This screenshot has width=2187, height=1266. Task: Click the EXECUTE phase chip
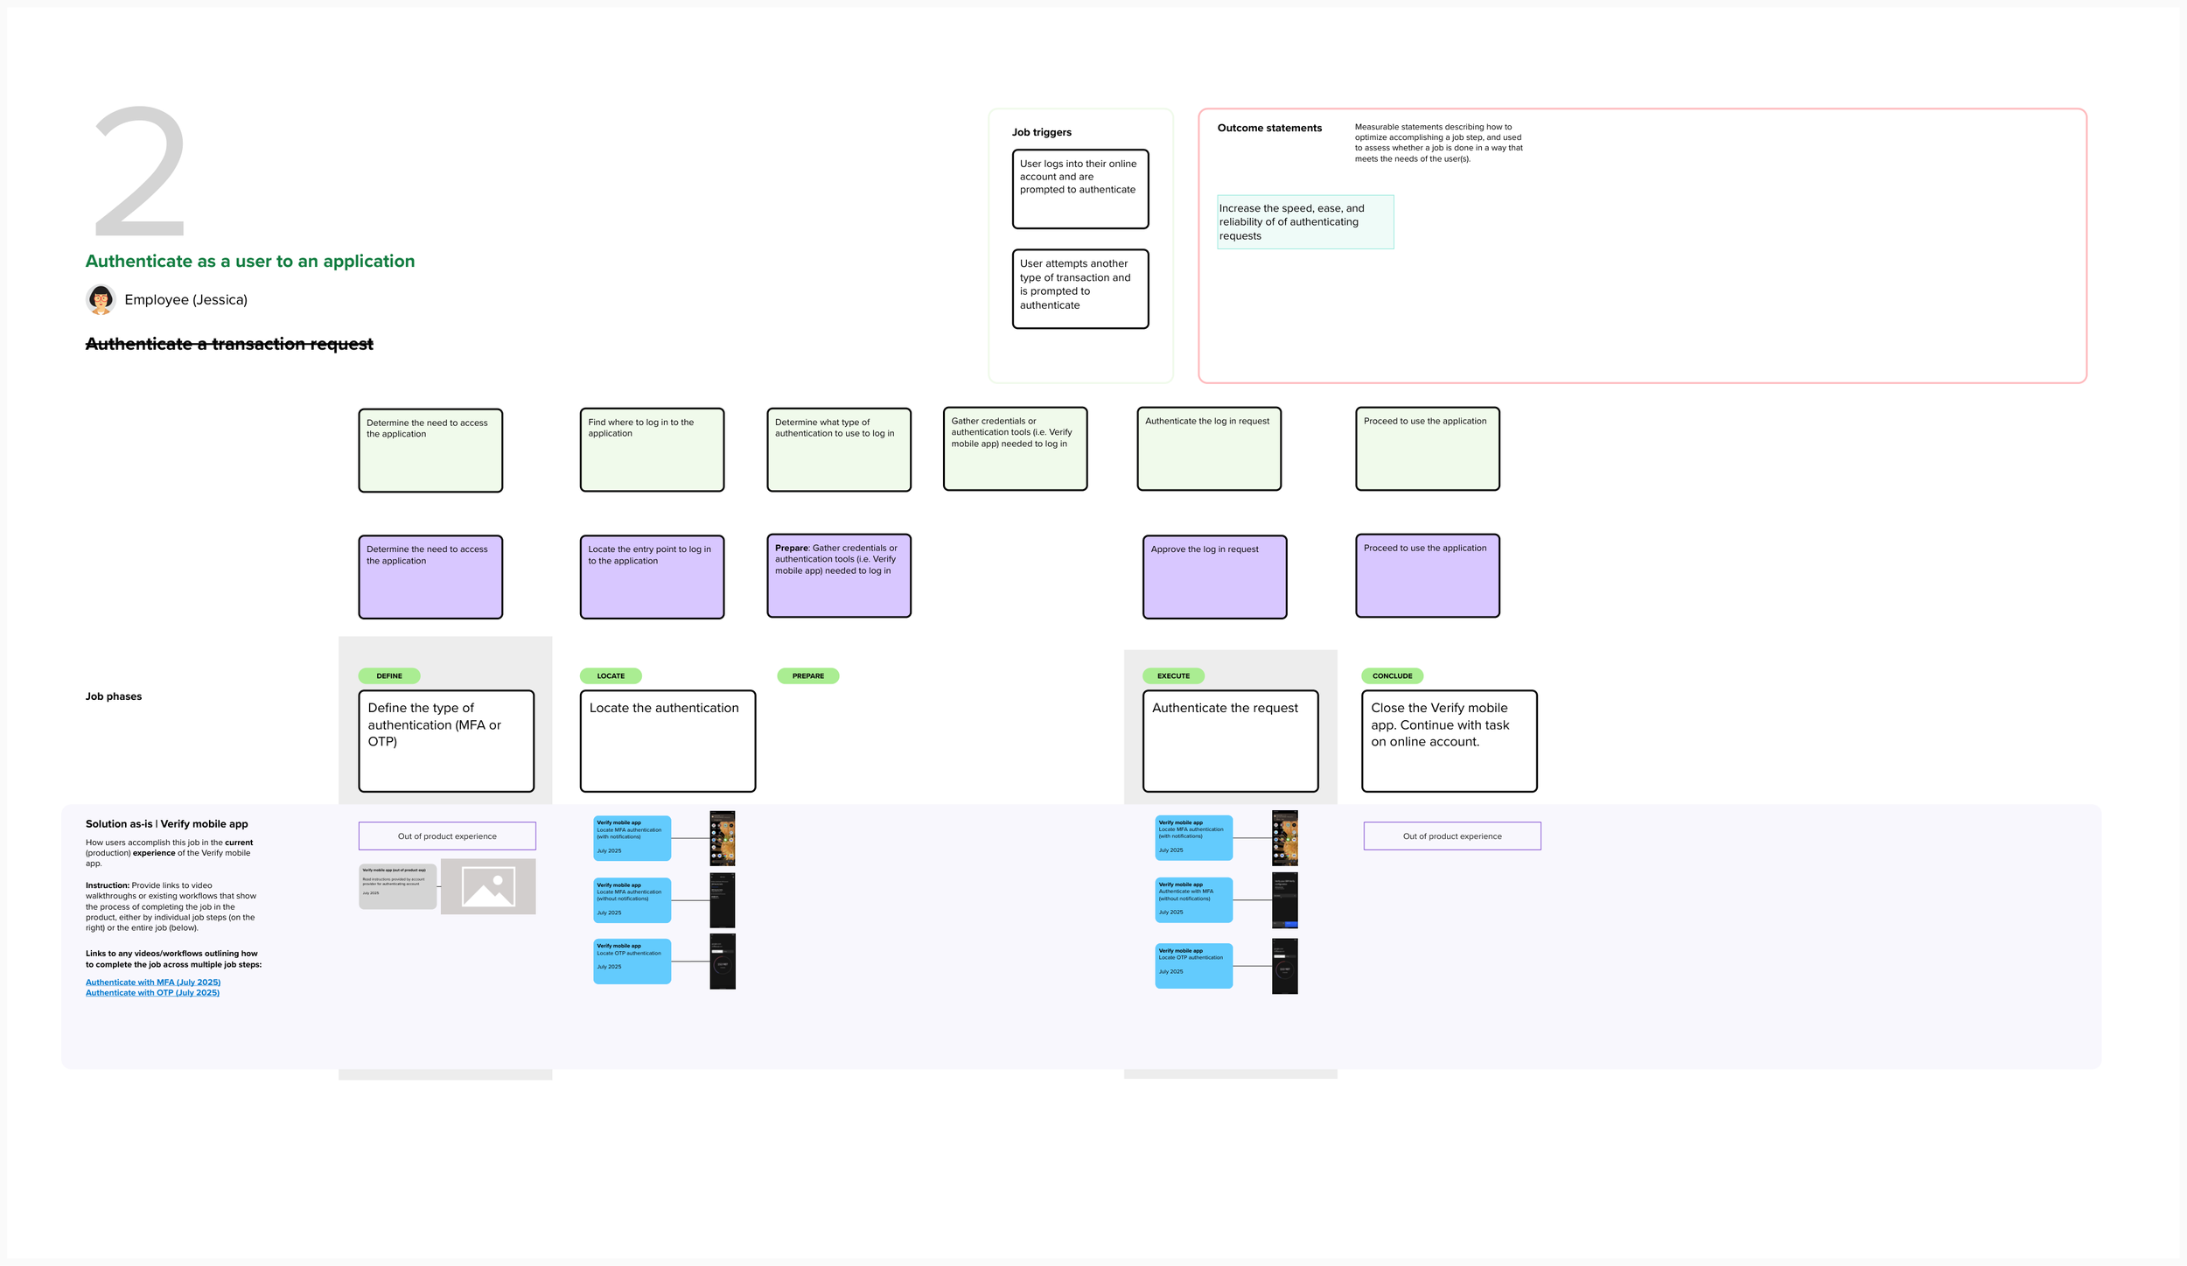point(1173,675)
